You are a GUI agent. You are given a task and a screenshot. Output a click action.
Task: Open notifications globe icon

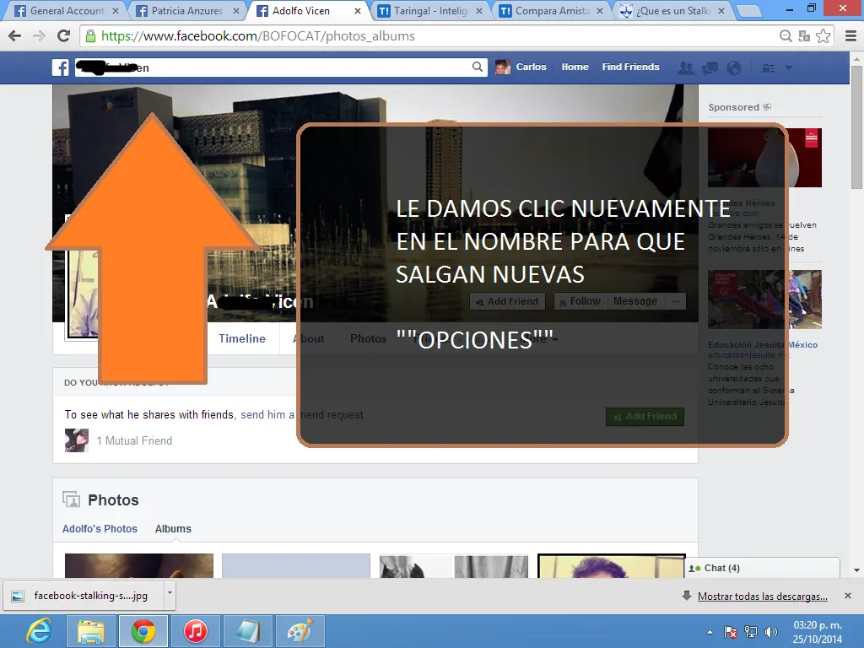(x=733, y=67)
